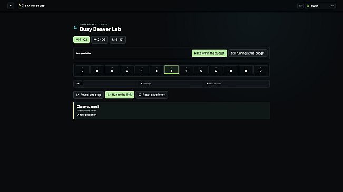Open the English language dropdown

coord(320,6)
